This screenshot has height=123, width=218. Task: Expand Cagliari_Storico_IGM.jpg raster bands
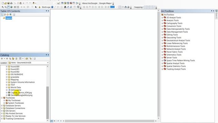tap(6, 93)
